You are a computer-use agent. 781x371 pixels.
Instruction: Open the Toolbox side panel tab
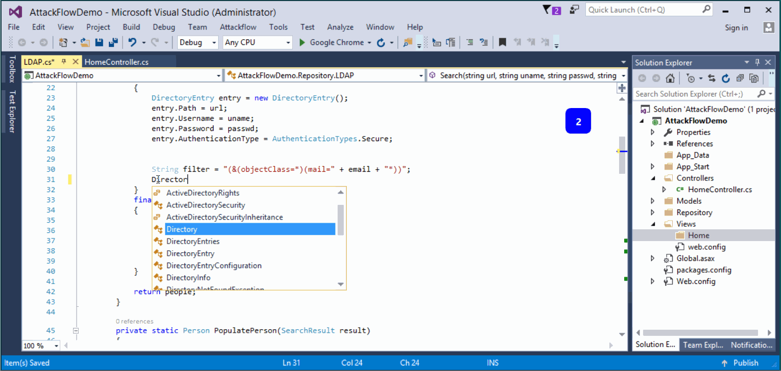(x=11, y=70)
